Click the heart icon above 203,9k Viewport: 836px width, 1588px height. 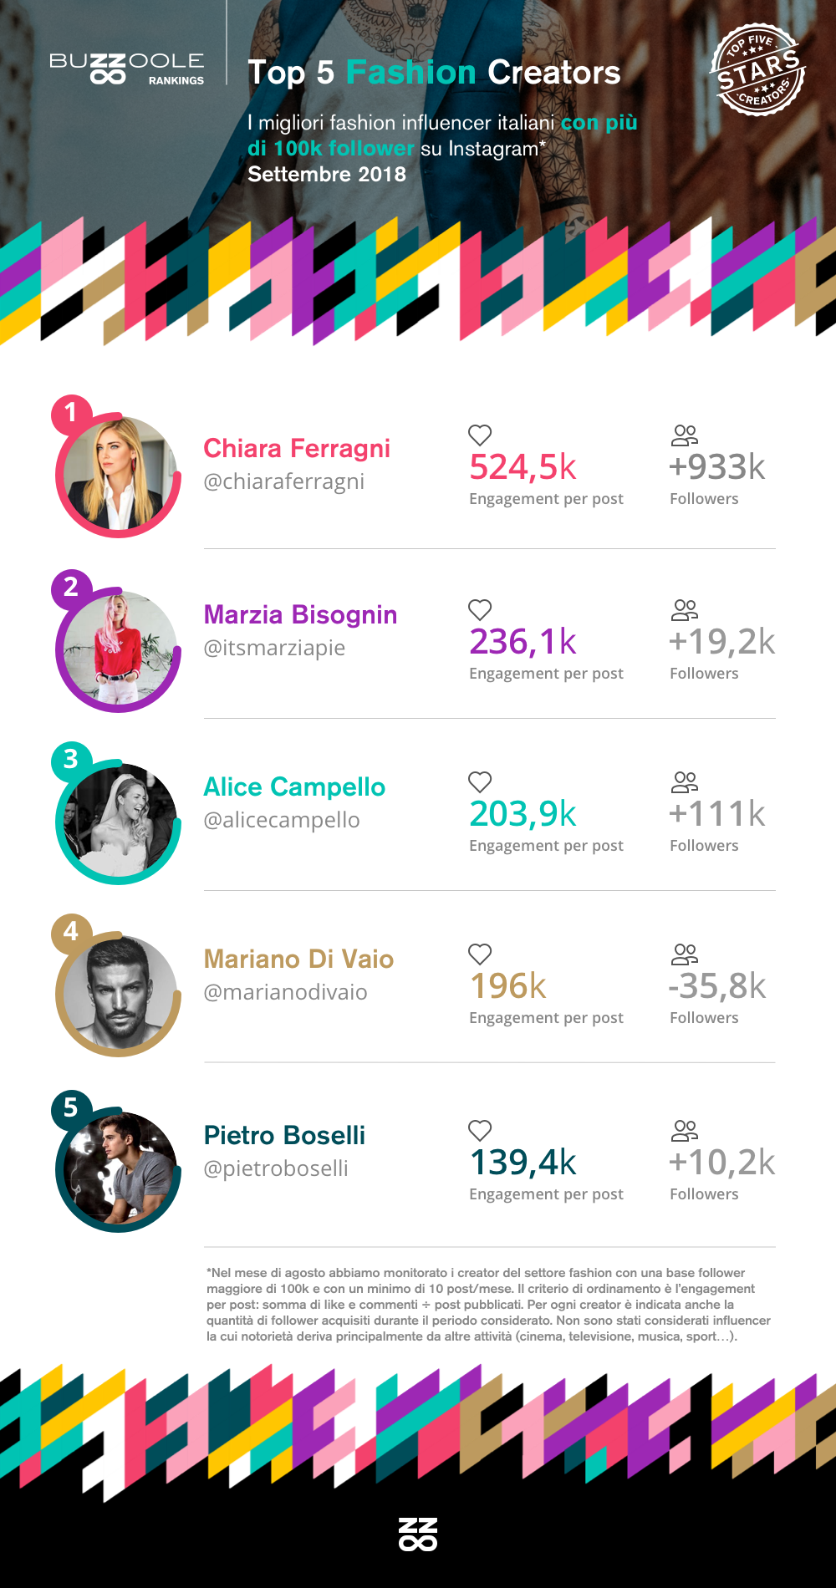click(x=479, y=781)
